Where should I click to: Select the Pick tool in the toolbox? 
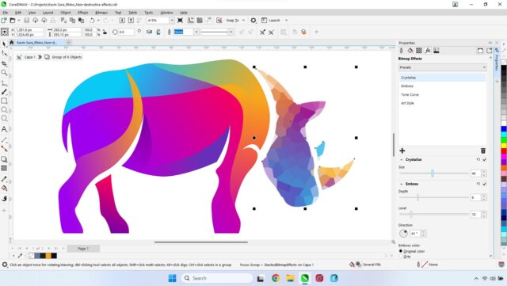tap(4, 44)
